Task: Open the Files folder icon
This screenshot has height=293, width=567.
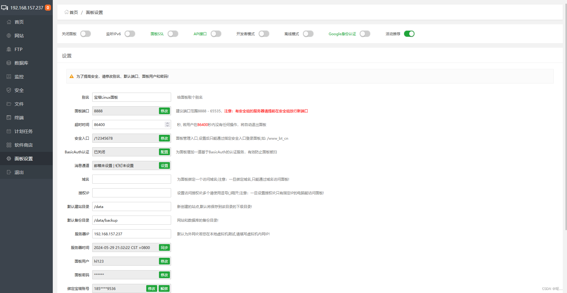Action: [9, 104]
